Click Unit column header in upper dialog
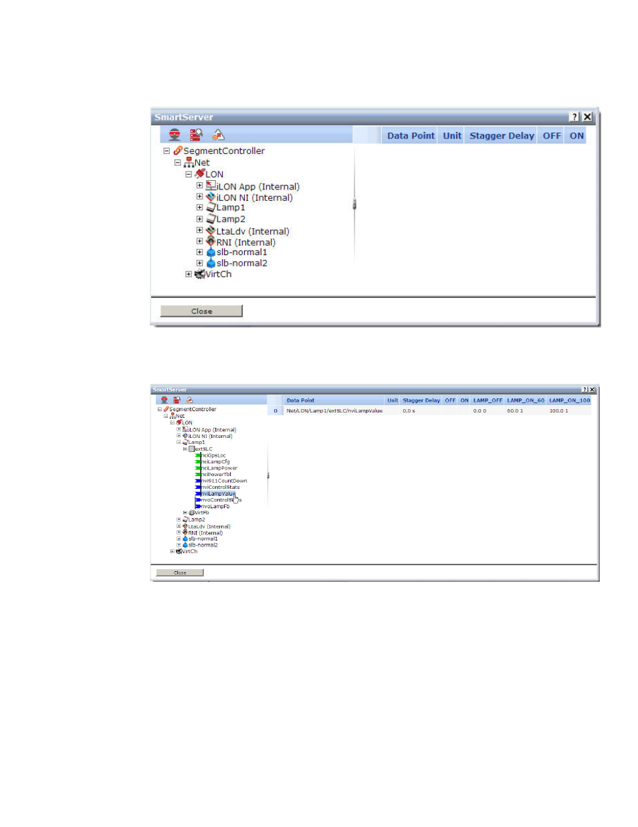This screenshot has width=638, height=827. coord(452,135)
